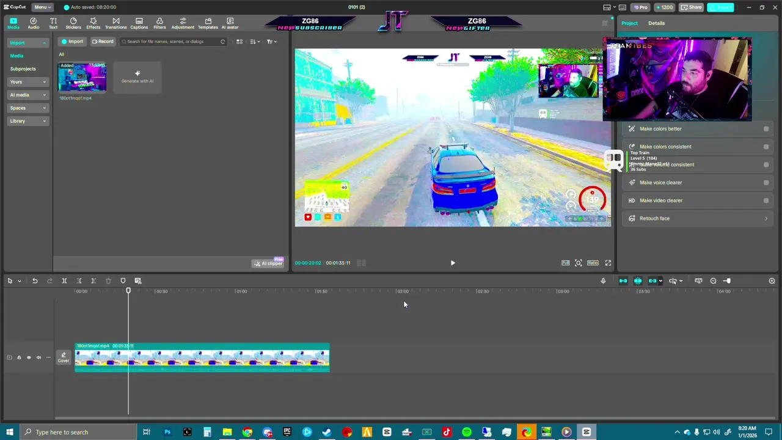The height and width of the screenshot is (440, 782).
Task: Click the edit timeline settings icon beside marker
Action: tap(138, 280)
